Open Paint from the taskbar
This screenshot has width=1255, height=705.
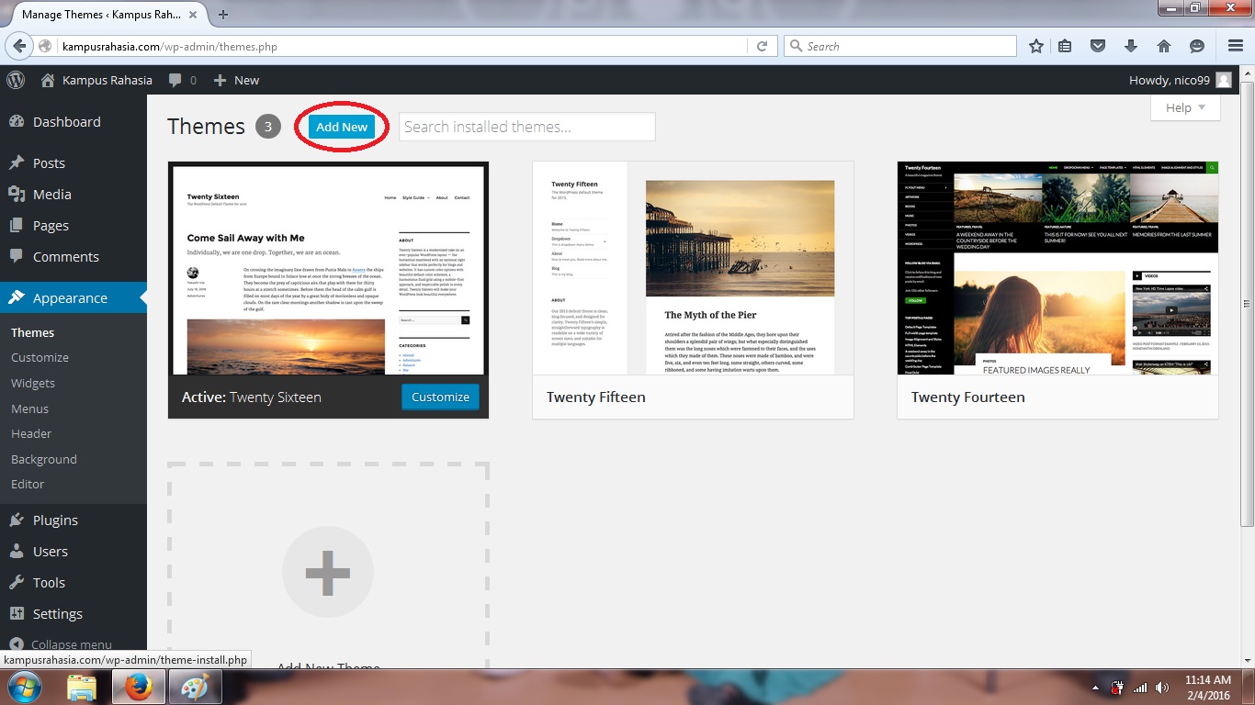(195, 687)
